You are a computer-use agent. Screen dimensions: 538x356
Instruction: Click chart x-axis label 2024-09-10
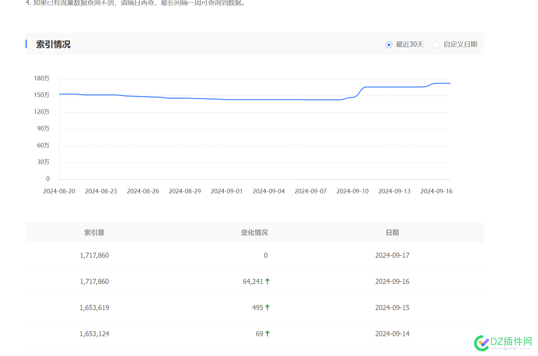click(x=353, y=191)
